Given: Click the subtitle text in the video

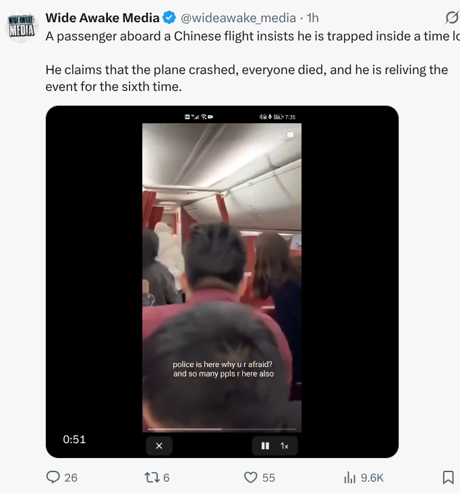Looking at the screenshot, I should (x=223, y=369).
